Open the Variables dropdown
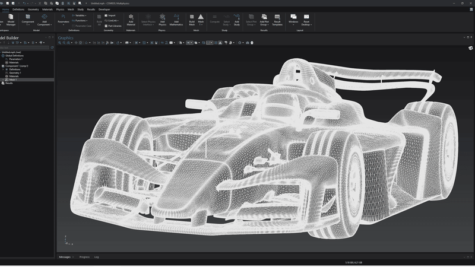The image size is (475, 267). point(80,15)
